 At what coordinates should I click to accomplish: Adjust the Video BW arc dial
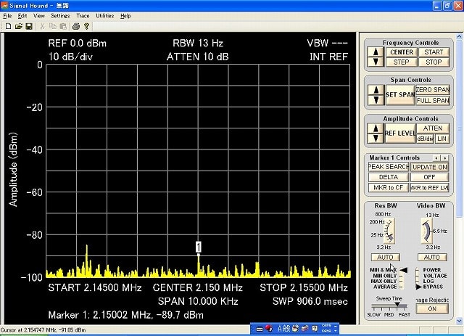426,231
